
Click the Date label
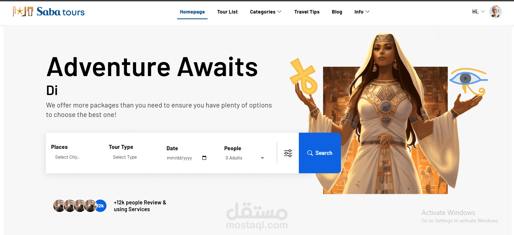click(x=172, y=148)
